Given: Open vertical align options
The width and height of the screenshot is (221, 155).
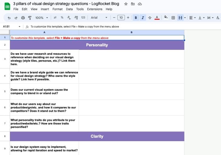Looking at the screenshot, I should (x=201, y=18).
